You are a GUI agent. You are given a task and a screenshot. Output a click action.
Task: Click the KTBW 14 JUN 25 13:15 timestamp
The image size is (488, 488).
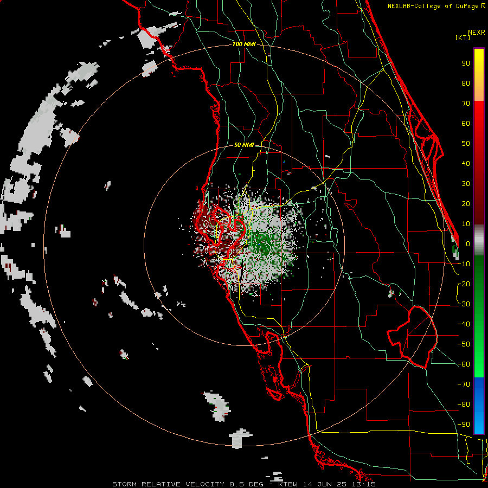pyautogui.click(x=327, y=484)
